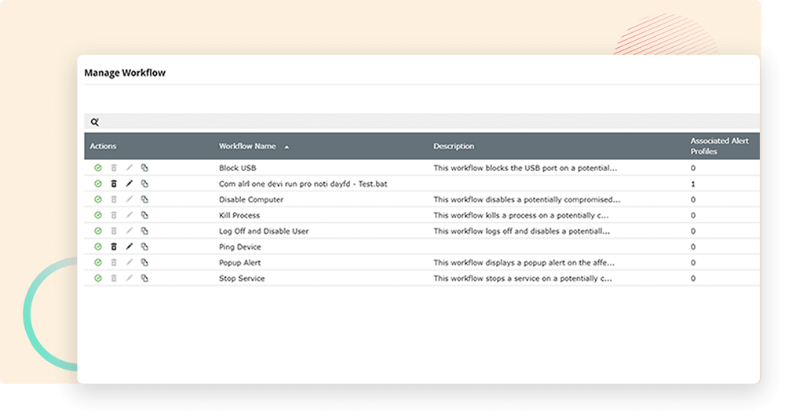Edit icon in Stop Service row
Screen dimensions: 785x416
pos(130,279)
